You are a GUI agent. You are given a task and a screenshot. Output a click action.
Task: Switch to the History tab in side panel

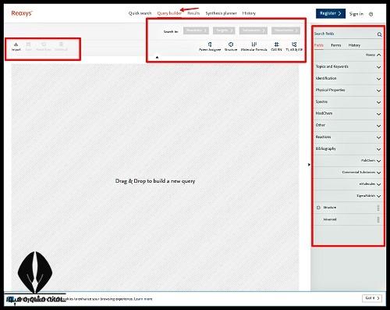[354, 45]
